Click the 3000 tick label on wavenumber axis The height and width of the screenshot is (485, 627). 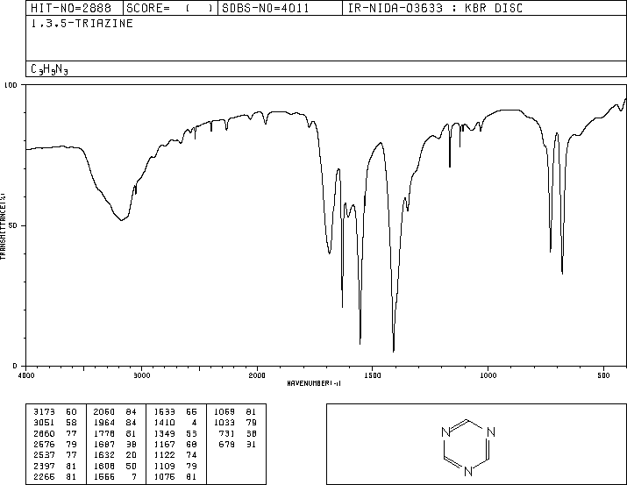tap(141, 375)
